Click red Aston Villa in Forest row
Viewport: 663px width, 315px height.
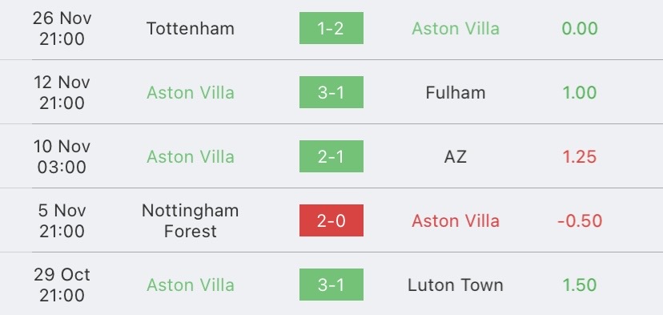tap(456, 220)
